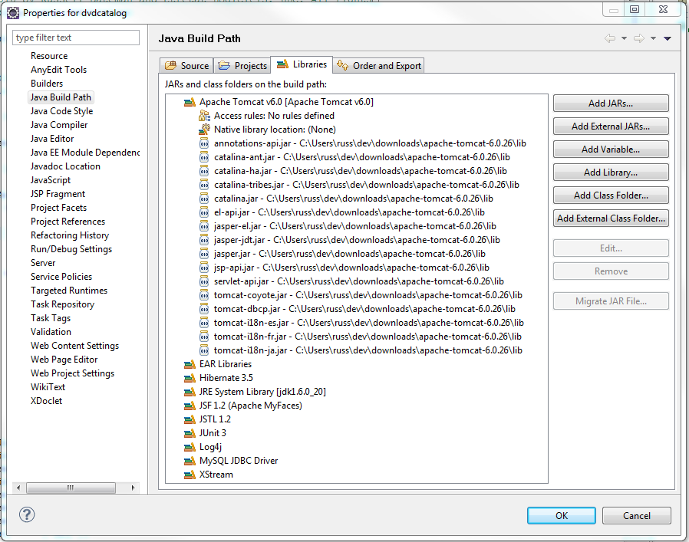
Task: Click the Add Class Folder... button
Action: click(x=611, y=195)
